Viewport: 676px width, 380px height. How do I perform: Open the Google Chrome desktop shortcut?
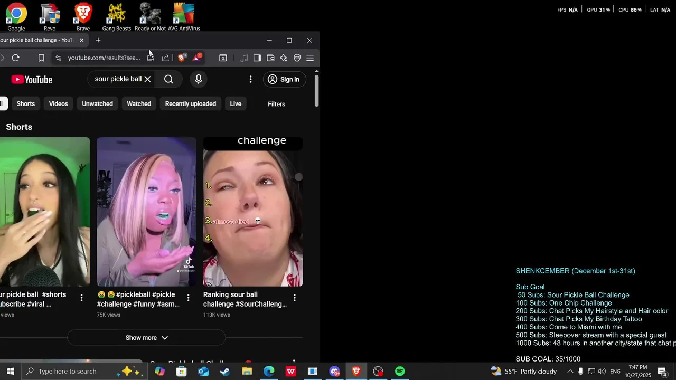tap(16, 16)
